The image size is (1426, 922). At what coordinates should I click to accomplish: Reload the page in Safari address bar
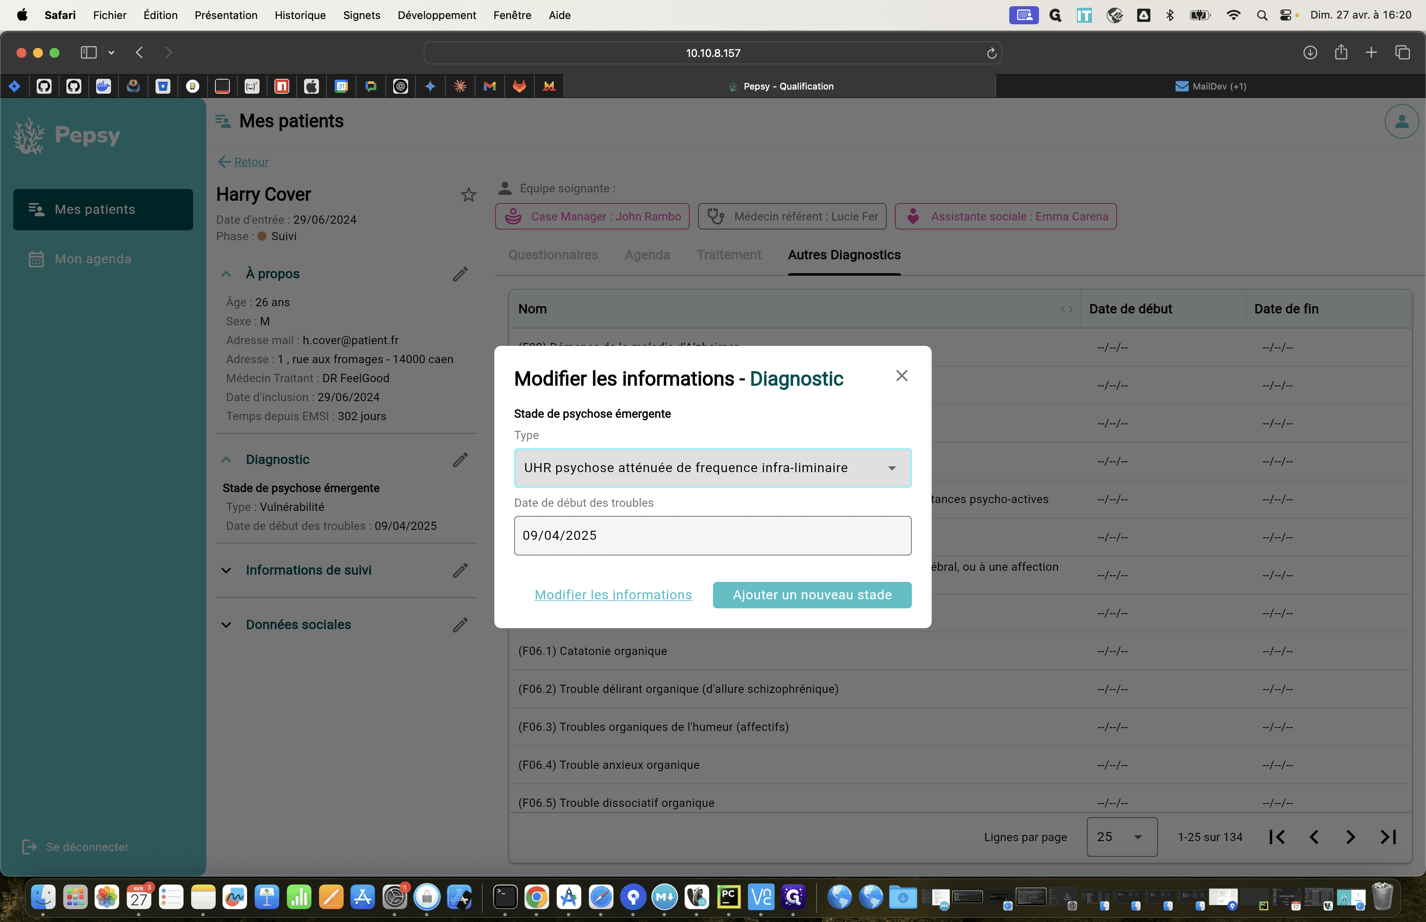tap(991, 53)
